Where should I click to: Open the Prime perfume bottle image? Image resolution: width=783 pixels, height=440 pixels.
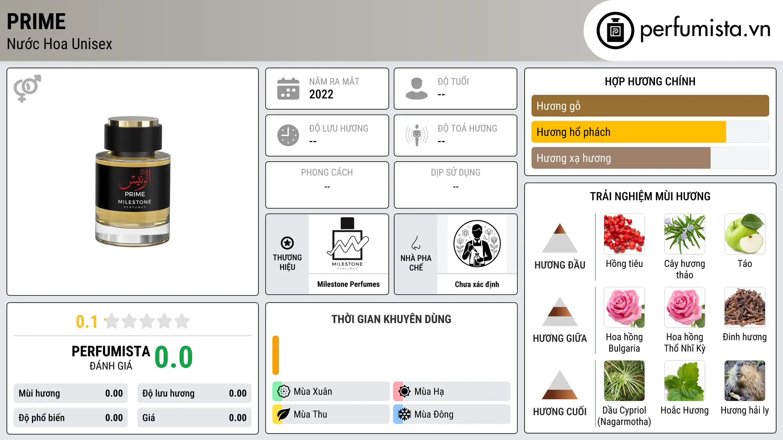(x=133, y=181)
